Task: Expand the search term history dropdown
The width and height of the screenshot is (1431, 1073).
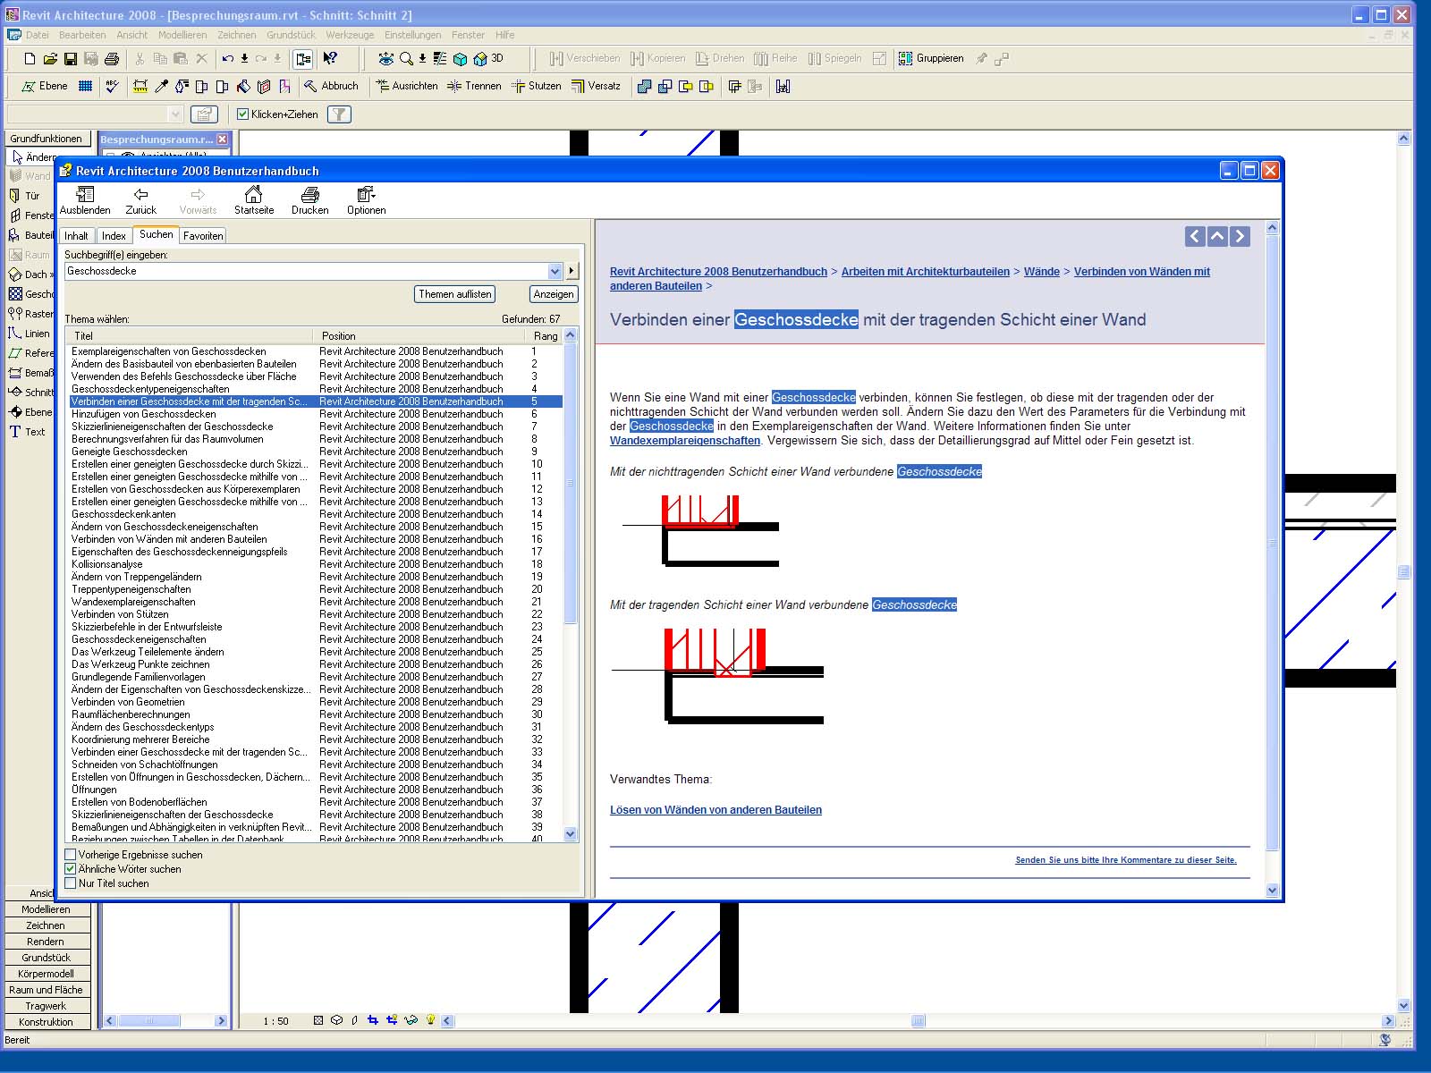Action: pos(555,271)
